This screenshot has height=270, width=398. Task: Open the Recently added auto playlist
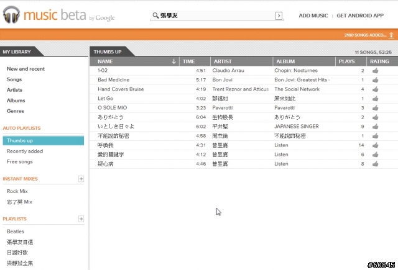click(x=25, y=151)
